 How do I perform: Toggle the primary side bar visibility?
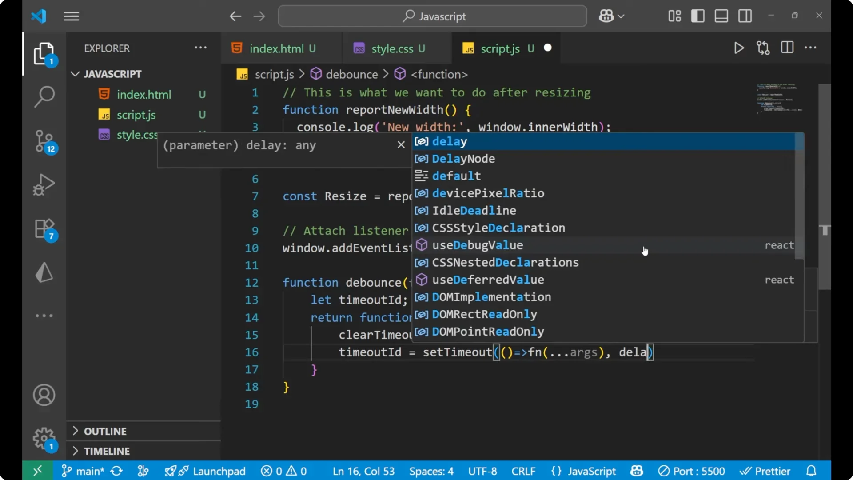[x=698, y=16]
